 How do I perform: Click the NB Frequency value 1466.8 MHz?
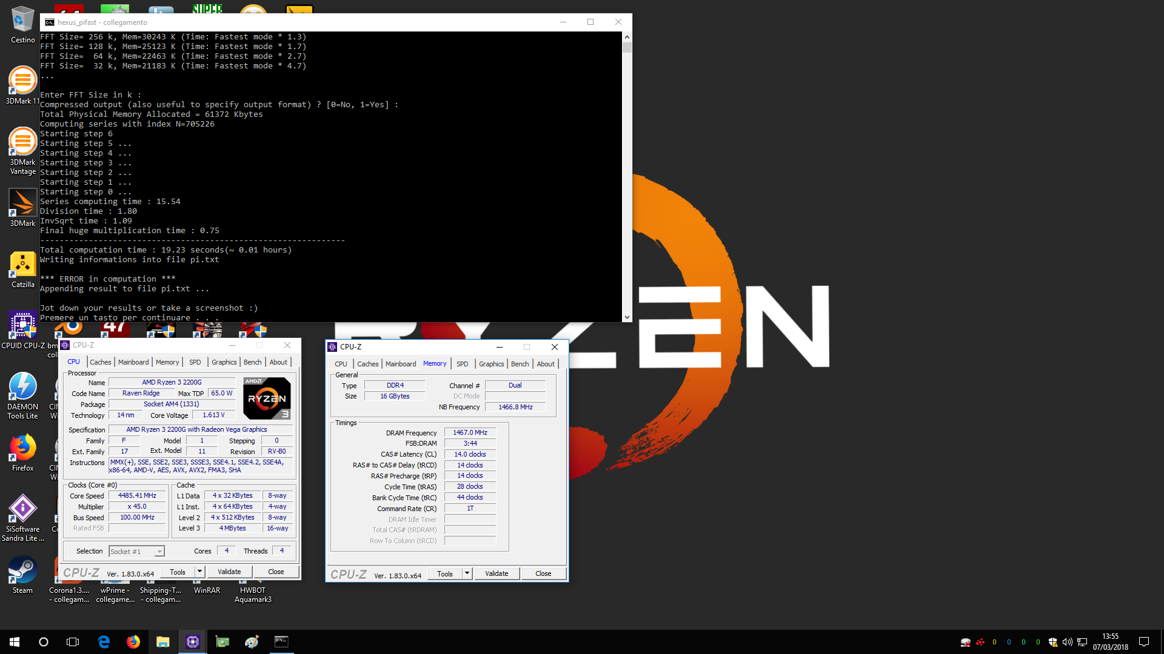coord(516,407)
